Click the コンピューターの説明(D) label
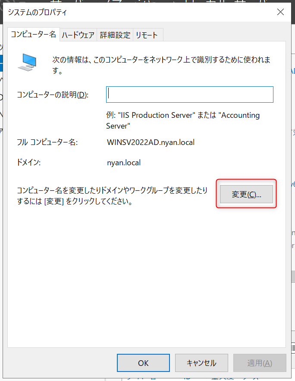Image resolution: width=295 pixels, height=381 pixels. [52, 95]
